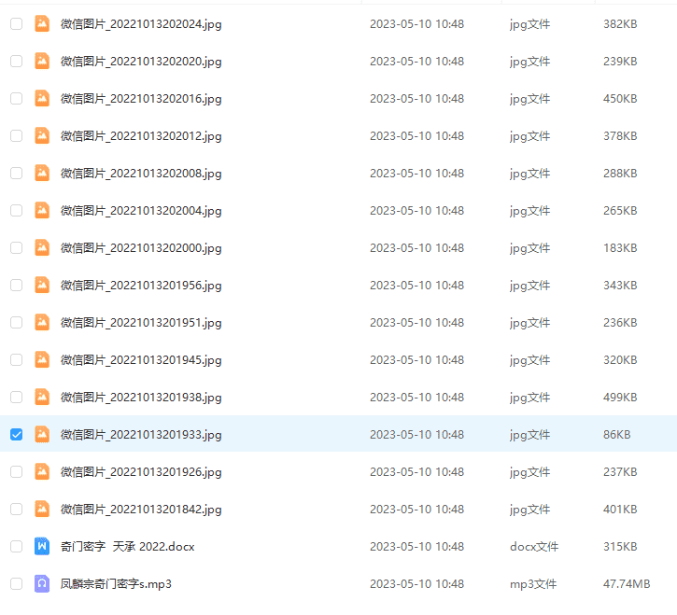Open 微信图片_20221013201945.jpg file name
Viewport: 677px width, 615px height.
click(x=141, y=360)
